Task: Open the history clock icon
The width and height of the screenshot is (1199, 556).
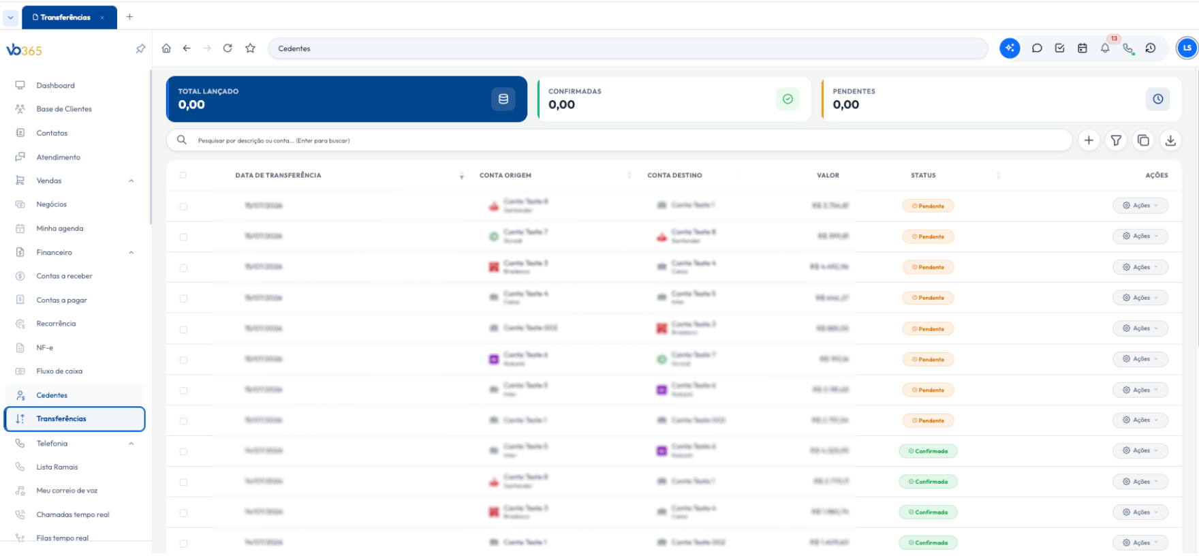Action: click(1151, 48)
